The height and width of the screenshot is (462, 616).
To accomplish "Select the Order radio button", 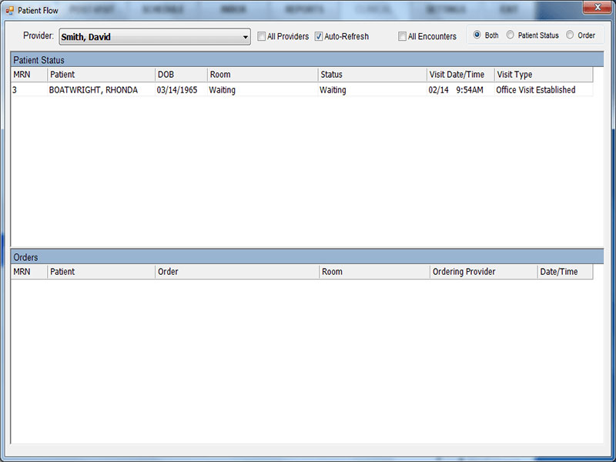I will 571,35.
